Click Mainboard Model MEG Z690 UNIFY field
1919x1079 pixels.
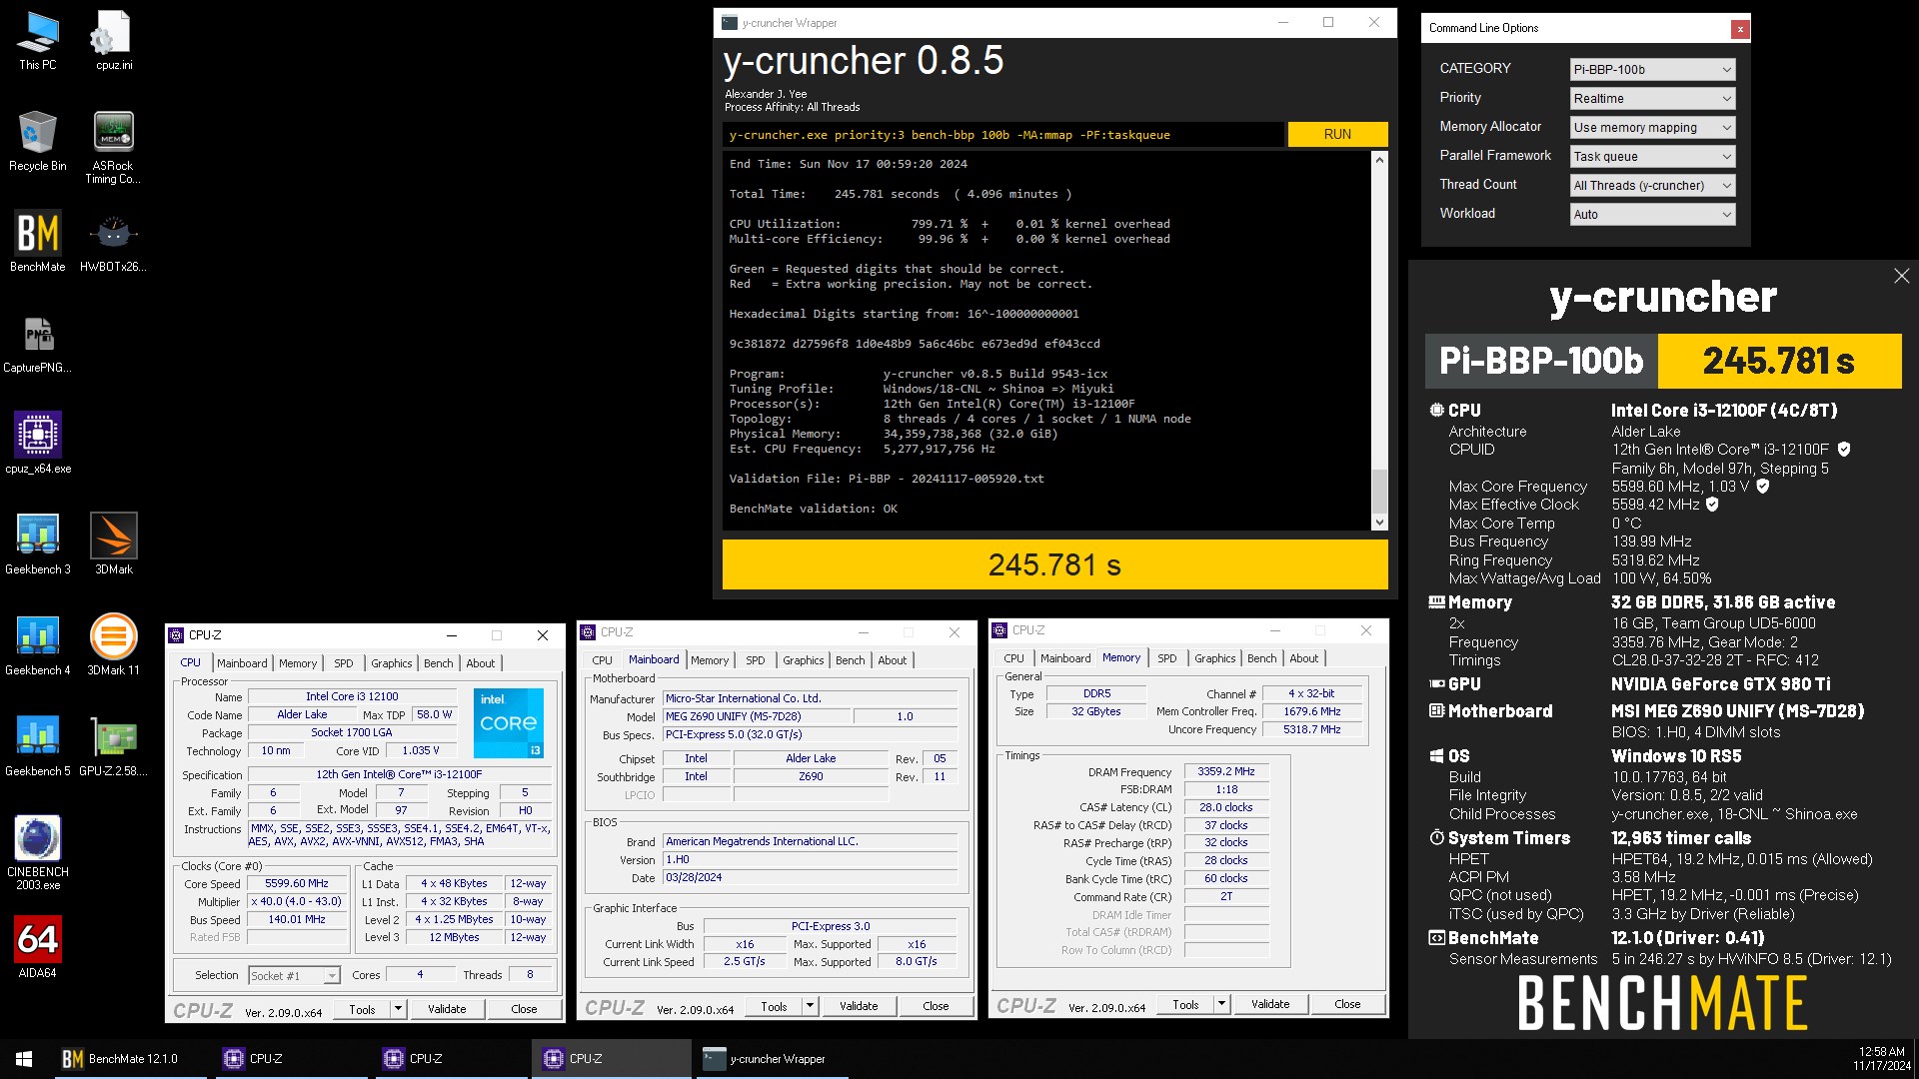pos(757,716)
